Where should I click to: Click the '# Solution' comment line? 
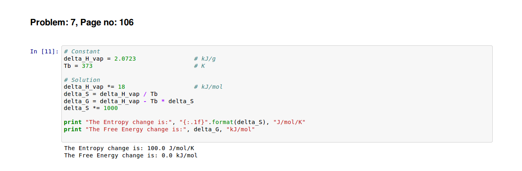[x=82, y=80]
